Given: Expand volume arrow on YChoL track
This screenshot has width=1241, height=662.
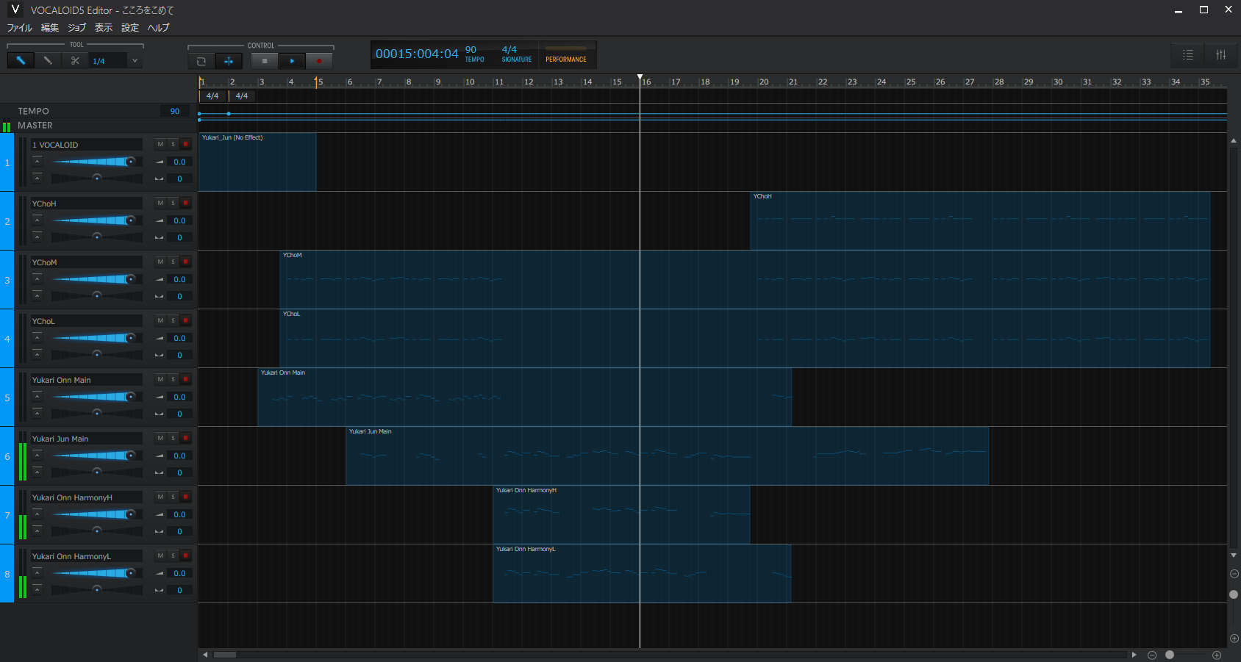Looking at the screenshot, I should click(x=37, y=337).
